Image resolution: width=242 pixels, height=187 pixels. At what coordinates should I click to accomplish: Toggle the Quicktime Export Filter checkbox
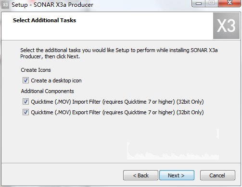(x=25, y=112)
